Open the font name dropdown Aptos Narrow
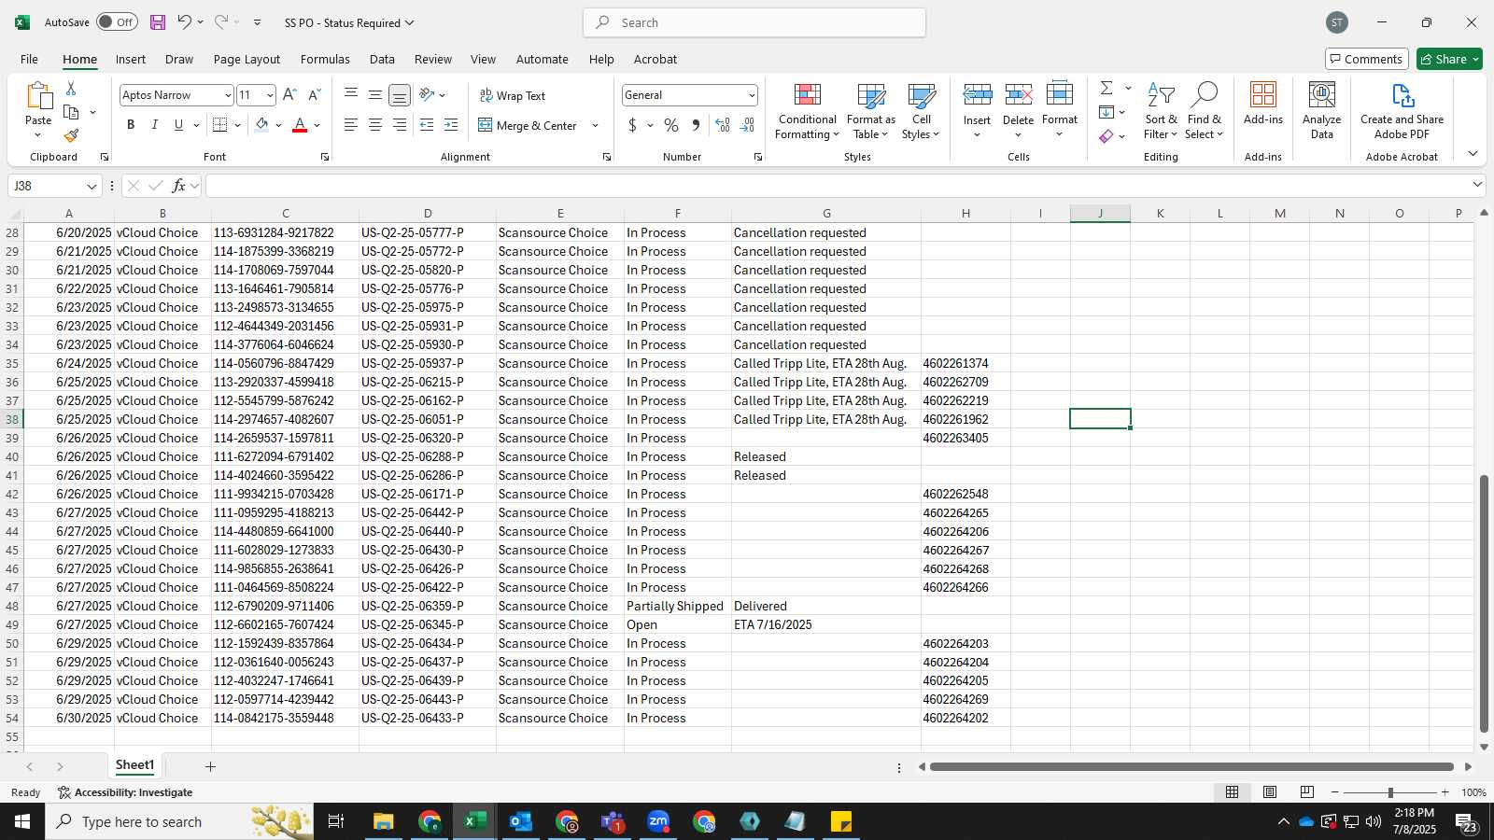The width and height of the screenshot is (1494, 840). click(x=227, y=95)
